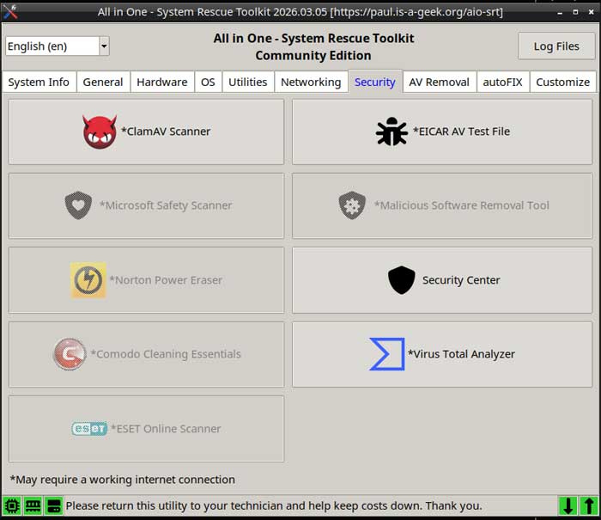Viewport: 601px width, 520px height.
Task: Click the *Norton Power Eraser label
Action: 166,280
